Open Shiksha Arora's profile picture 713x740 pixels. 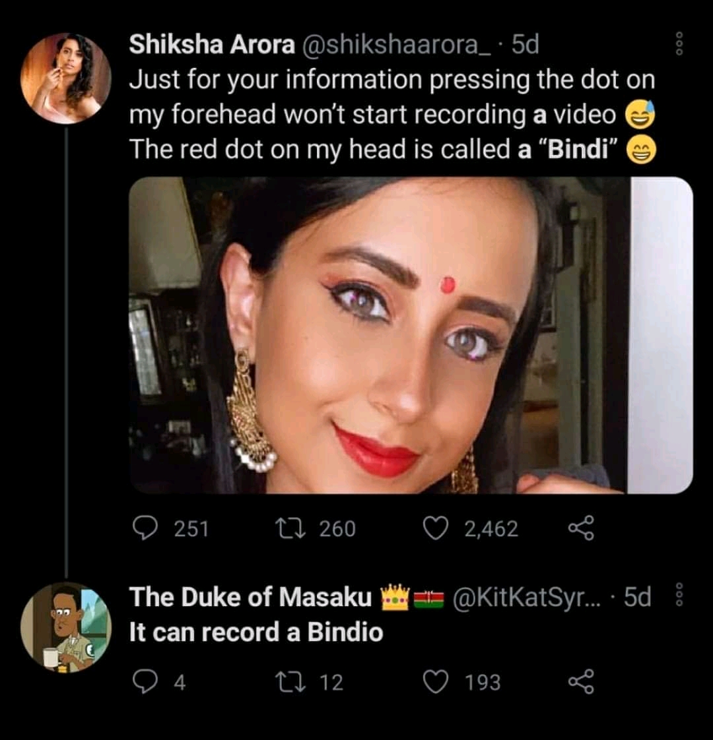click(x=65, y=78)
